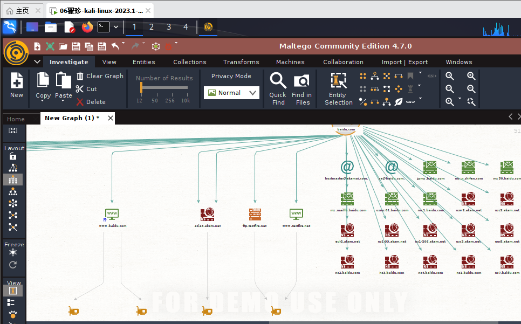Toggle normal entity view rook icon
The height and width of the screenshot is (324, 521).
coord(13,291)
